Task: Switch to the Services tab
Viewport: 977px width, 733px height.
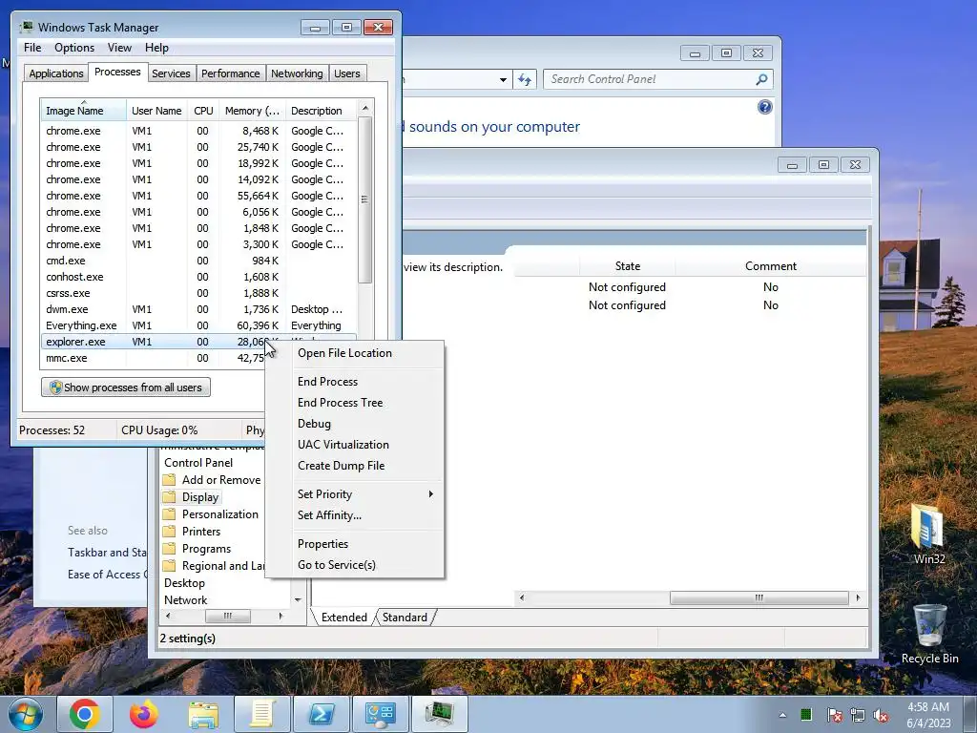Action: click(171, 73)
